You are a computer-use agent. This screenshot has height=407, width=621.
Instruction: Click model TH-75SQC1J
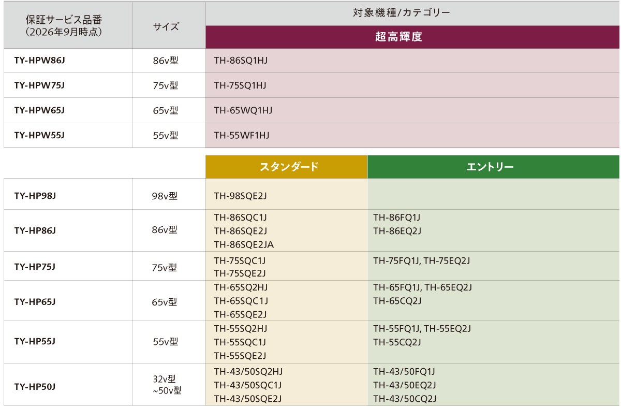(240, 260)
